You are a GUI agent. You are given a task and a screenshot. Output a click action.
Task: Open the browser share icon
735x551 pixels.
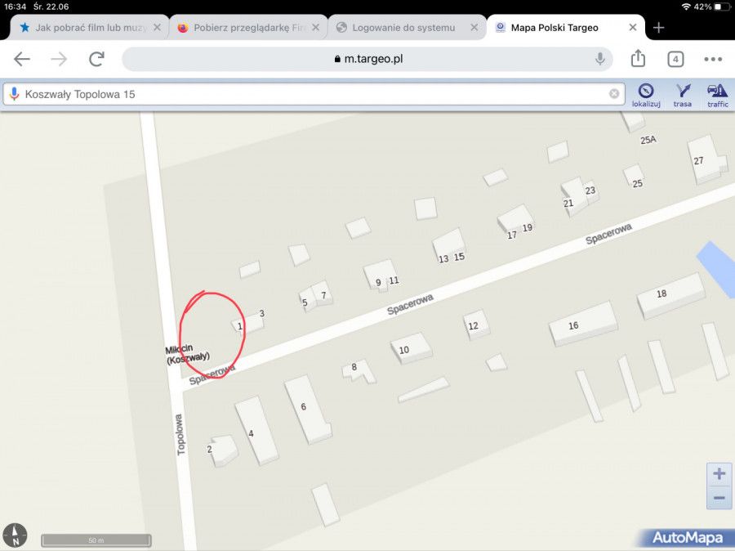(637, 58)
